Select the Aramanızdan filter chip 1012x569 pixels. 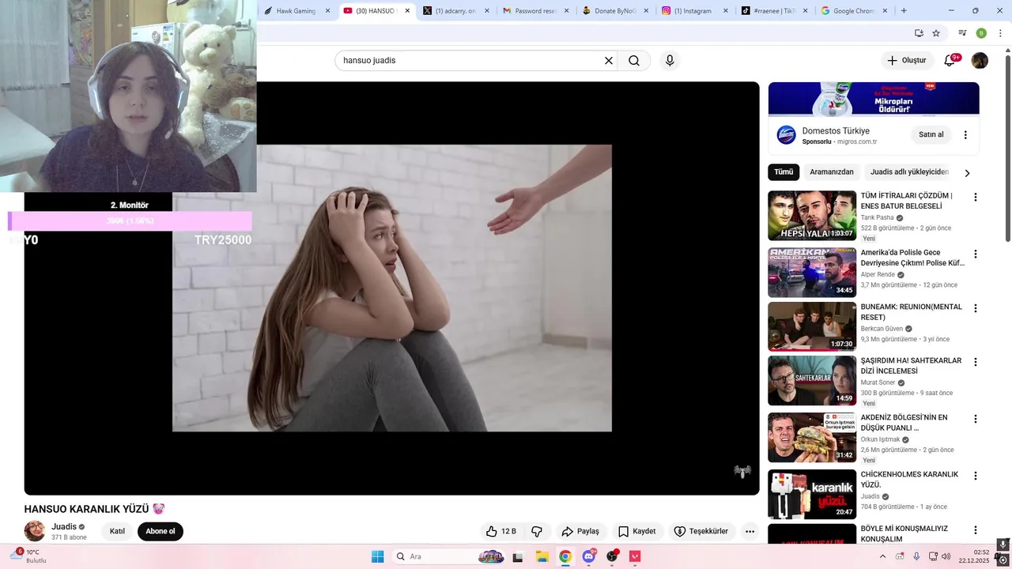tap(832, 172)
